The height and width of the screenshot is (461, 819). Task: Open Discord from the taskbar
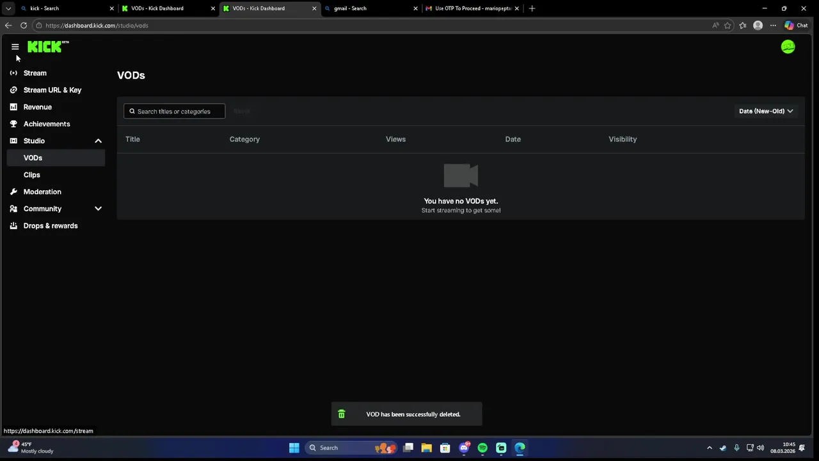pos(465,448)
